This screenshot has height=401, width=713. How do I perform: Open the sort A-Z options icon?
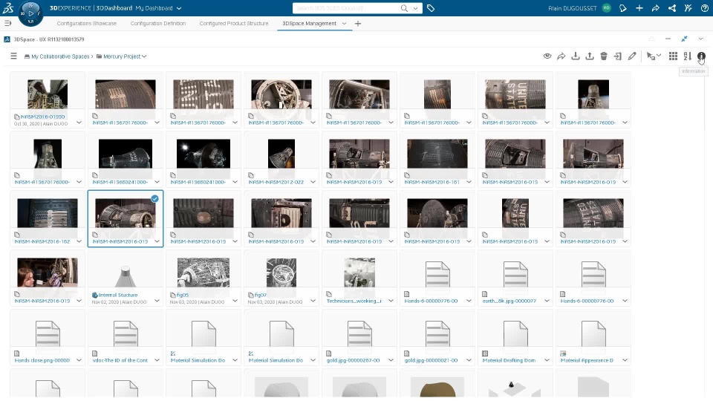click(x=687, y=56)
